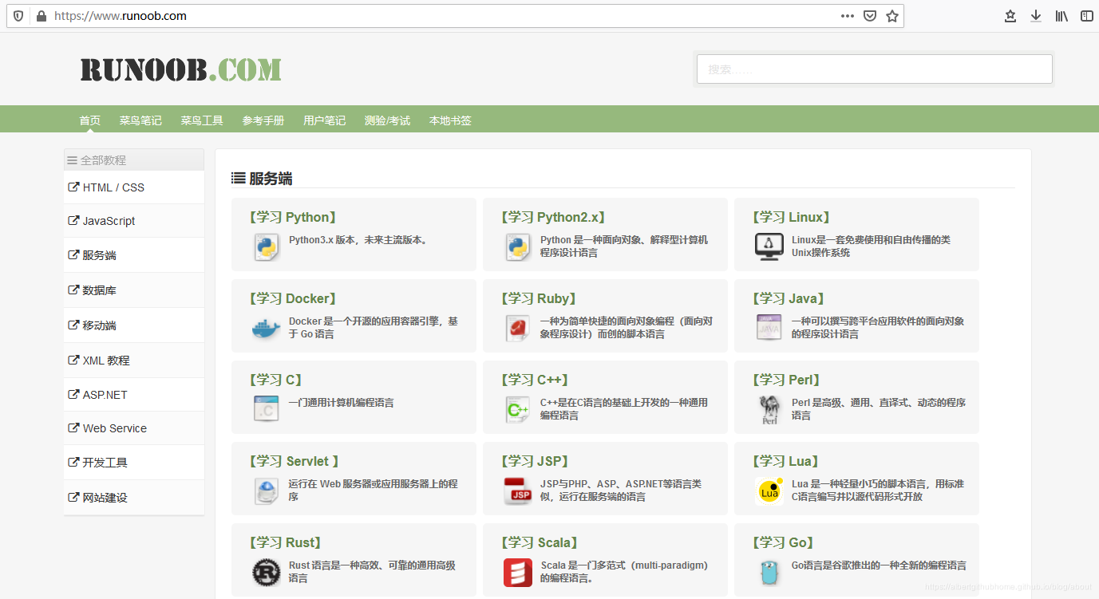Screen dimensions: 1099x599
Task: Click the Go gopher icon
Action: [769, 572]
